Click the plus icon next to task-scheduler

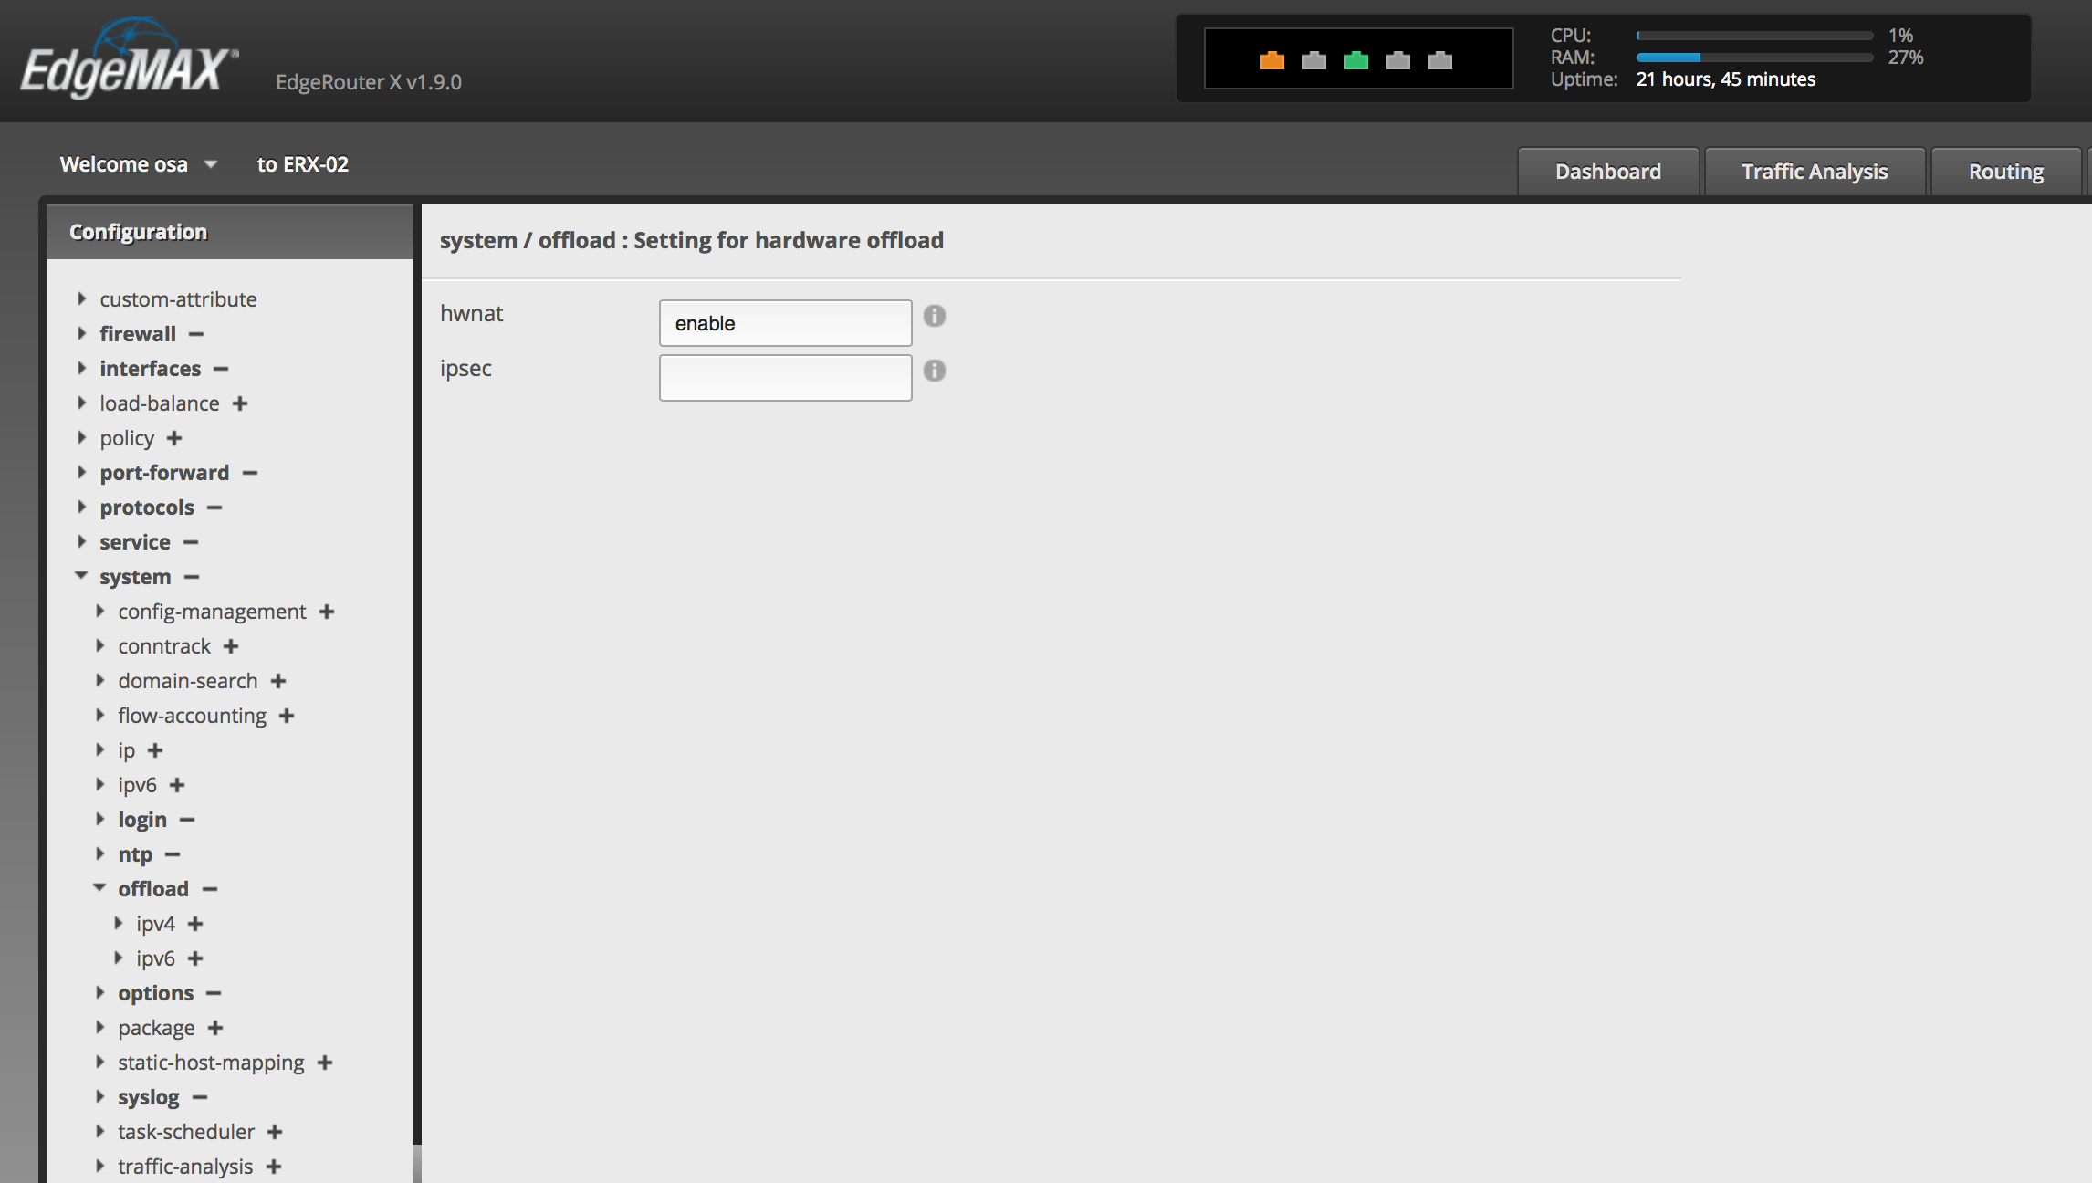click(x=275, y=1132)
